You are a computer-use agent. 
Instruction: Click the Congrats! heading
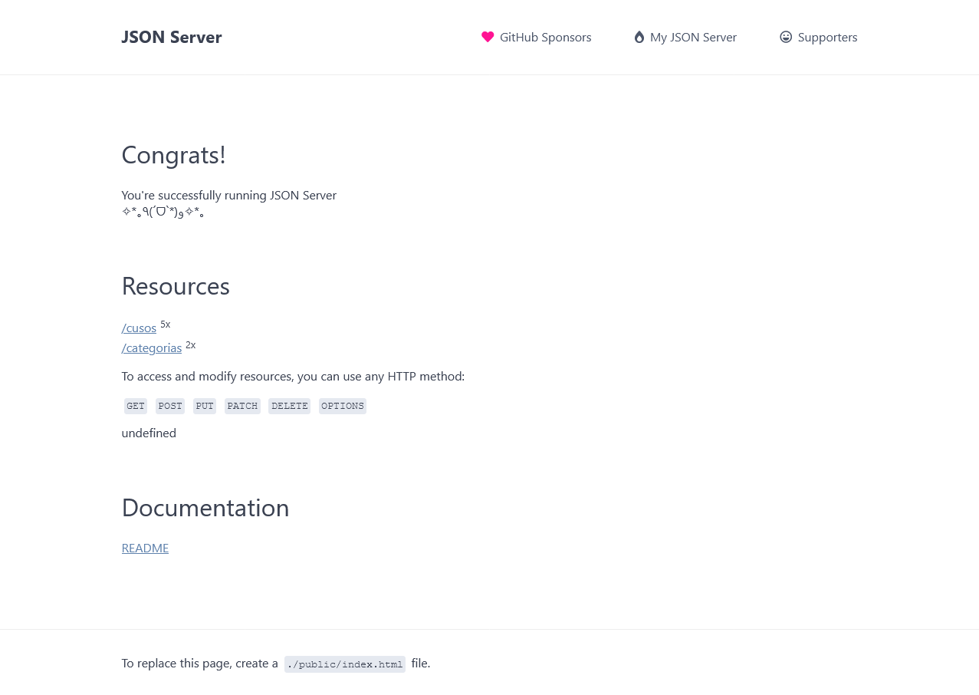(x=174, y=155)
